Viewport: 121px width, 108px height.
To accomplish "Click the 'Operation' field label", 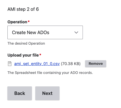I will [17, 22].
